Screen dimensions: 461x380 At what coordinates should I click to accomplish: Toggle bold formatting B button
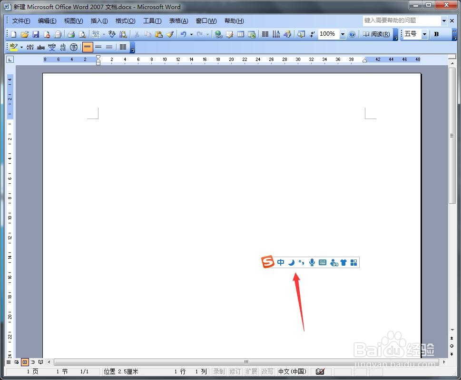[437, 34]
